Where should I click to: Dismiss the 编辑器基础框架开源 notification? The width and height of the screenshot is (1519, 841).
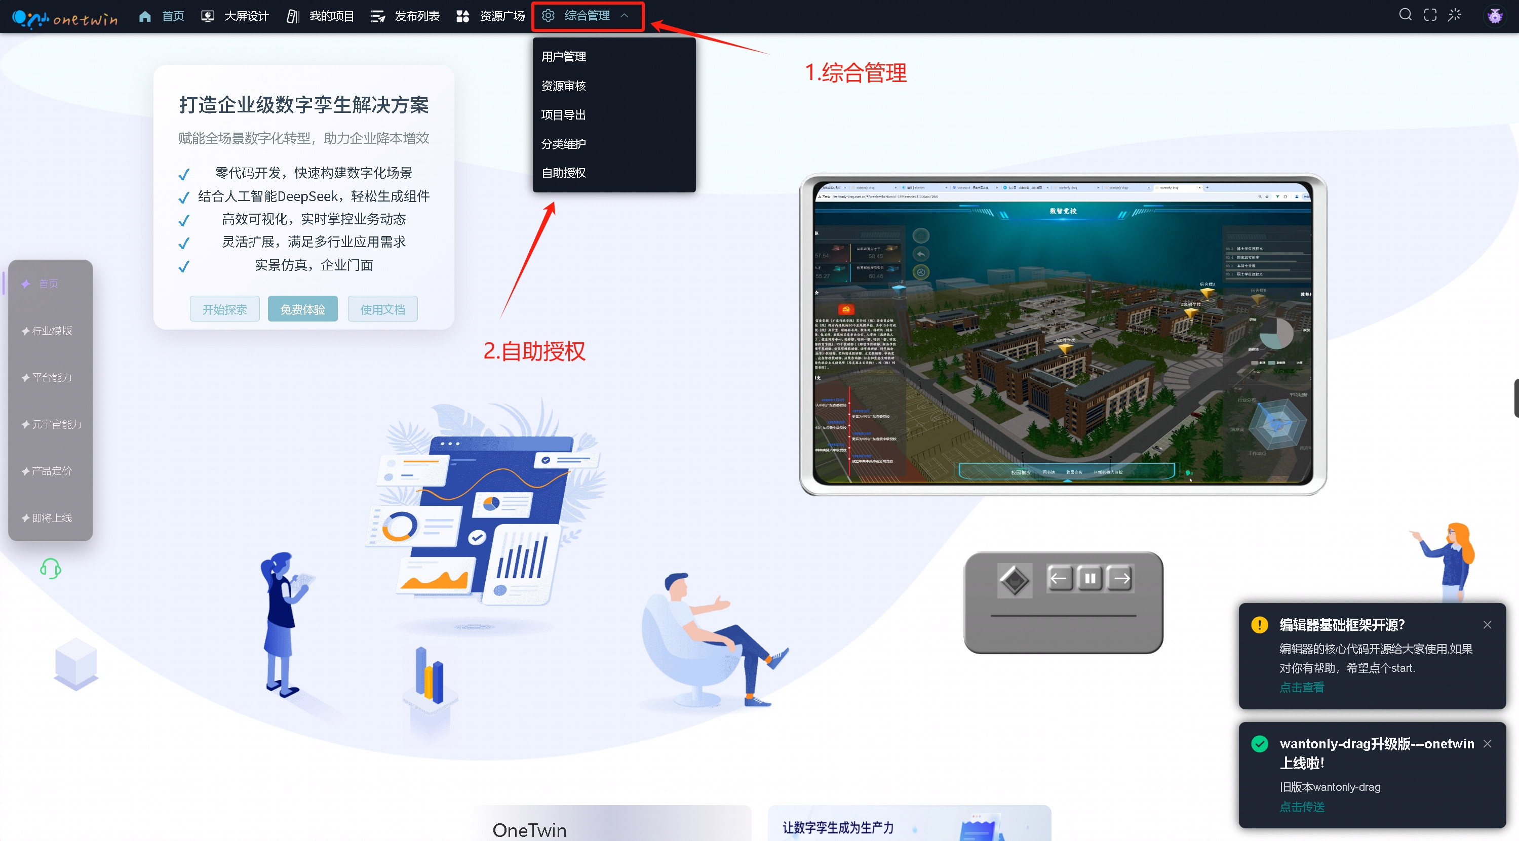coord(1487,625)
